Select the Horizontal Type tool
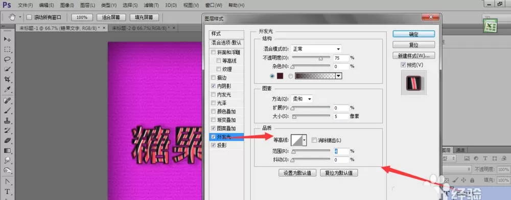 tap(7, 192)
